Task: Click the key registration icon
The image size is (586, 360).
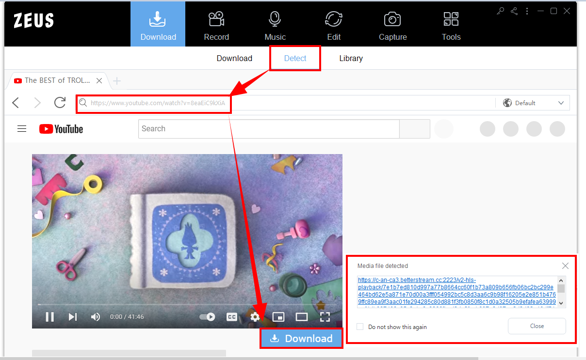Action: [x=501, y=11]
